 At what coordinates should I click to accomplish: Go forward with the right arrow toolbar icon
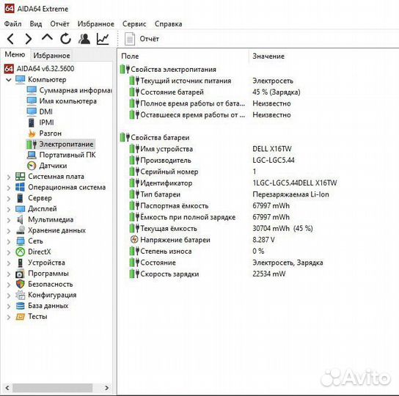point(29,39)
